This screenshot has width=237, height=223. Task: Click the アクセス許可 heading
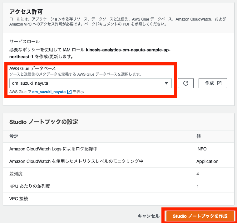[x=26, y=12]
